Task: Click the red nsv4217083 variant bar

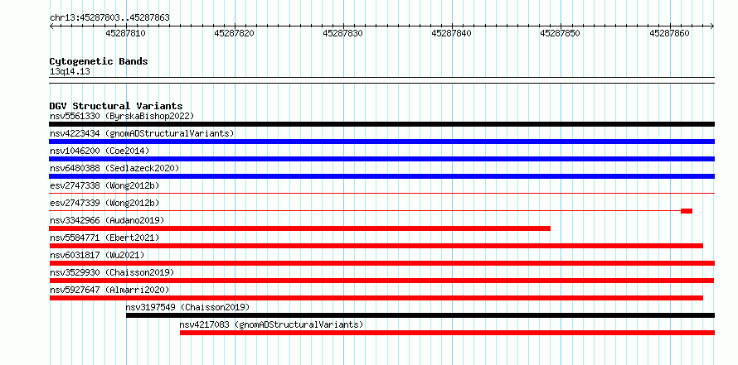Action: click(447, 333)
